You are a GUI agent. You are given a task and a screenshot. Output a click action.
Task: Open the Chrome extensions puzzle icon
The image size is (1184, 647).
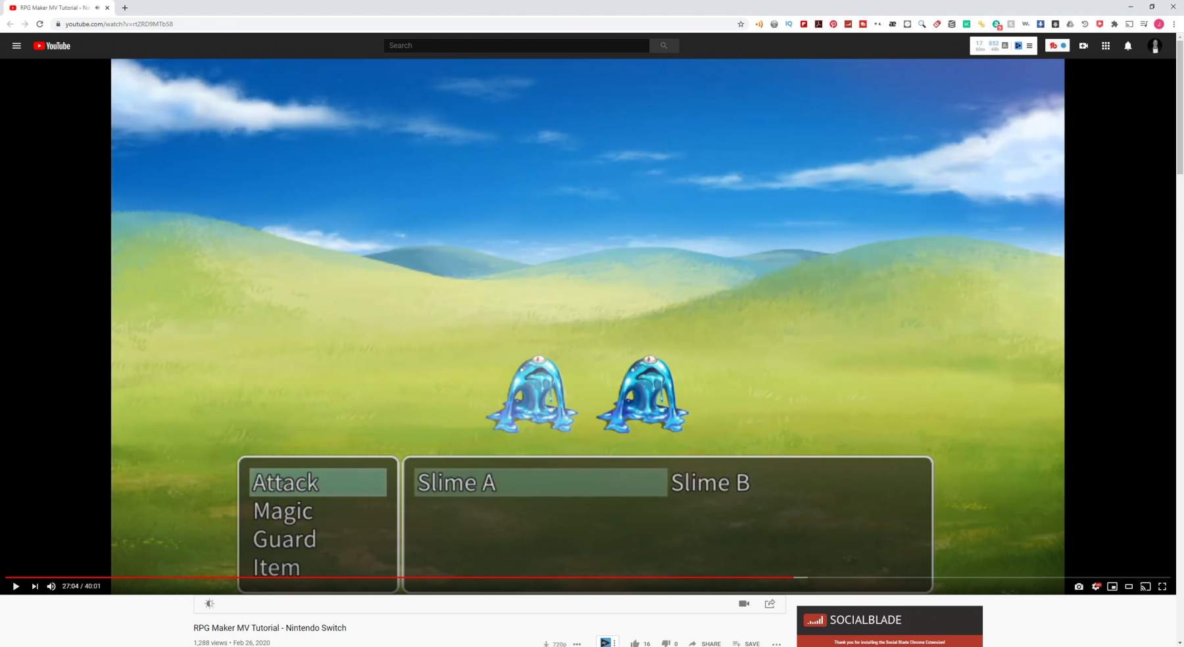1114,24
